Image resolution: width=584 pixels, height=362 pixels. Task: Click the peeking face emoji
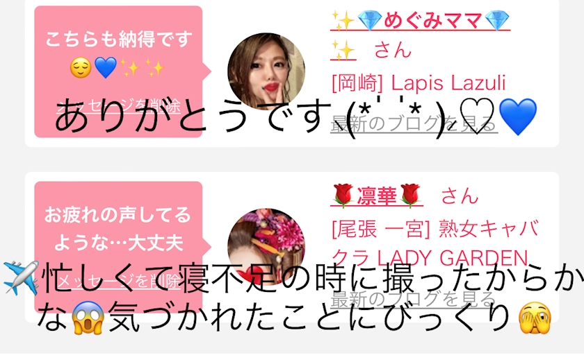tap(535, 317)
